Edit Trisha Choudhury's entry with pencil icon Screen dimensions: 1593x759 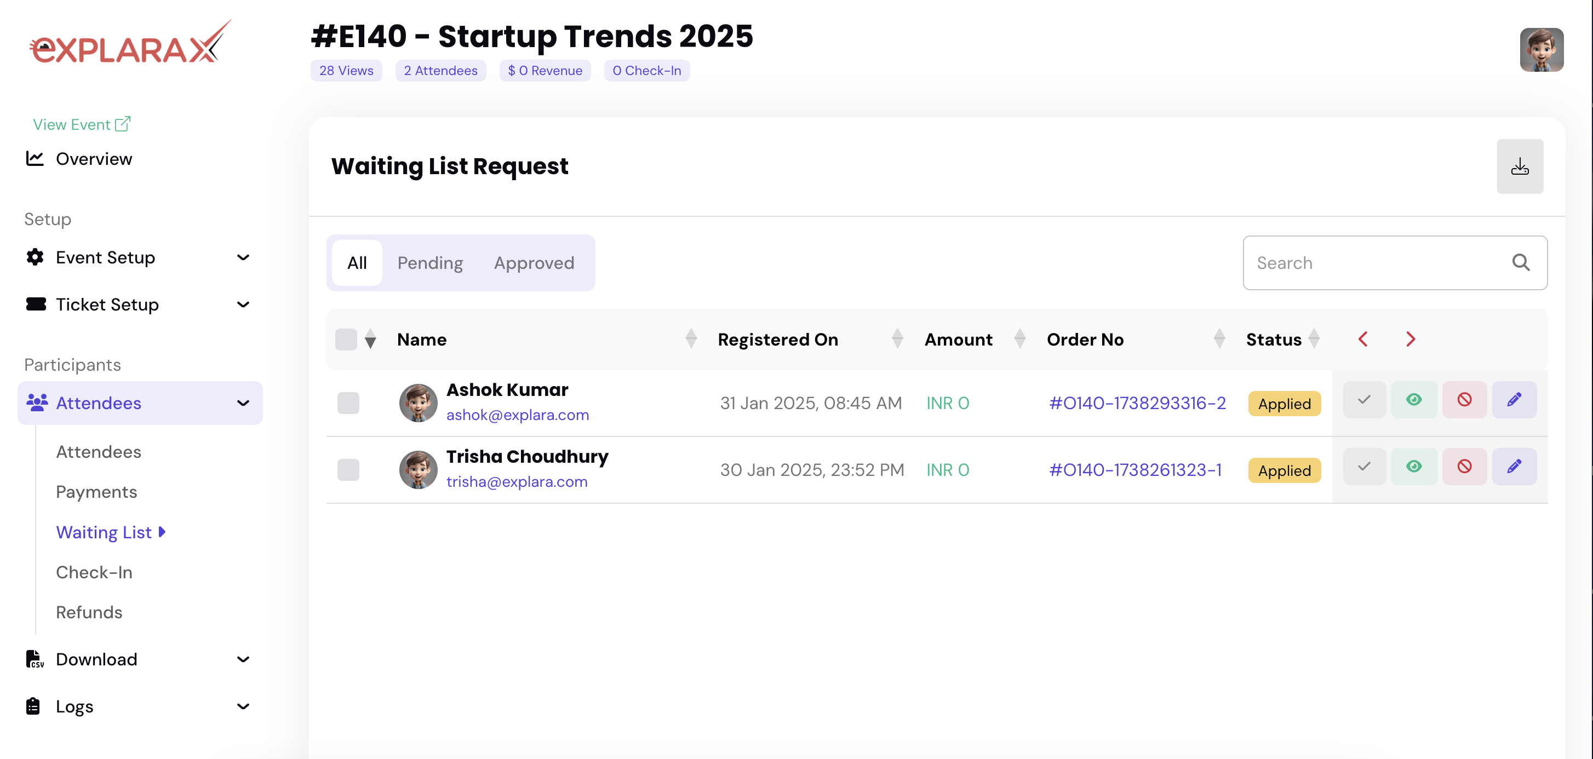coord(1514,467)
